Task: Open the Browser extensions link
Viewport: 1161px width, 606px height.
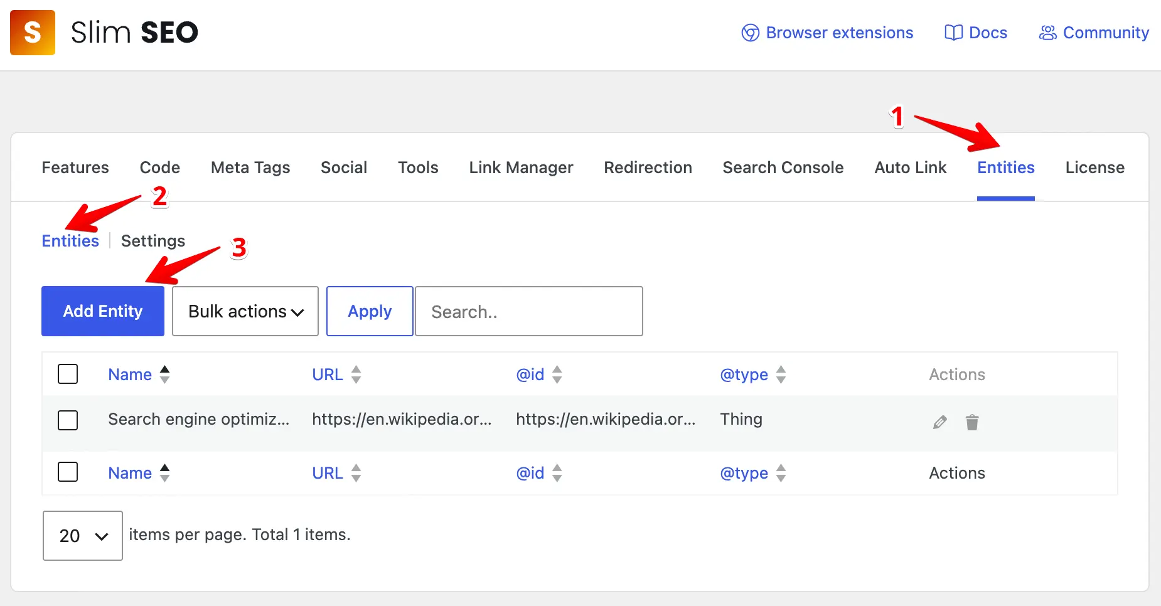Action: click(x=827, y=33)
